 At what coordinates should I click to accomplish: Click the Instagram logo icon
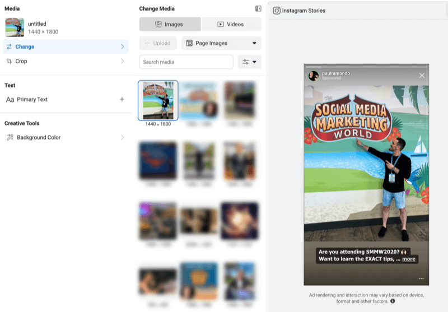(x=276, y=11)
